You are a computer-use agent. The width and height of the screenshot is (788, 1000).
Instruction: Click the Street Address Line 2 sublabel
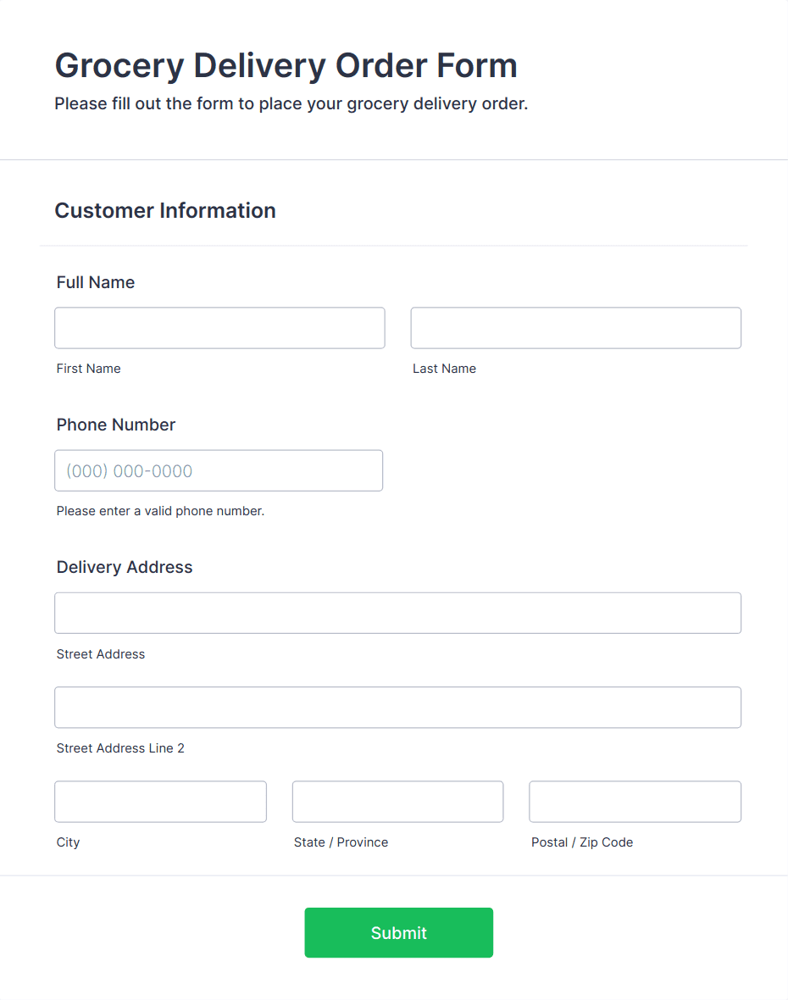(x=120, y=748)
